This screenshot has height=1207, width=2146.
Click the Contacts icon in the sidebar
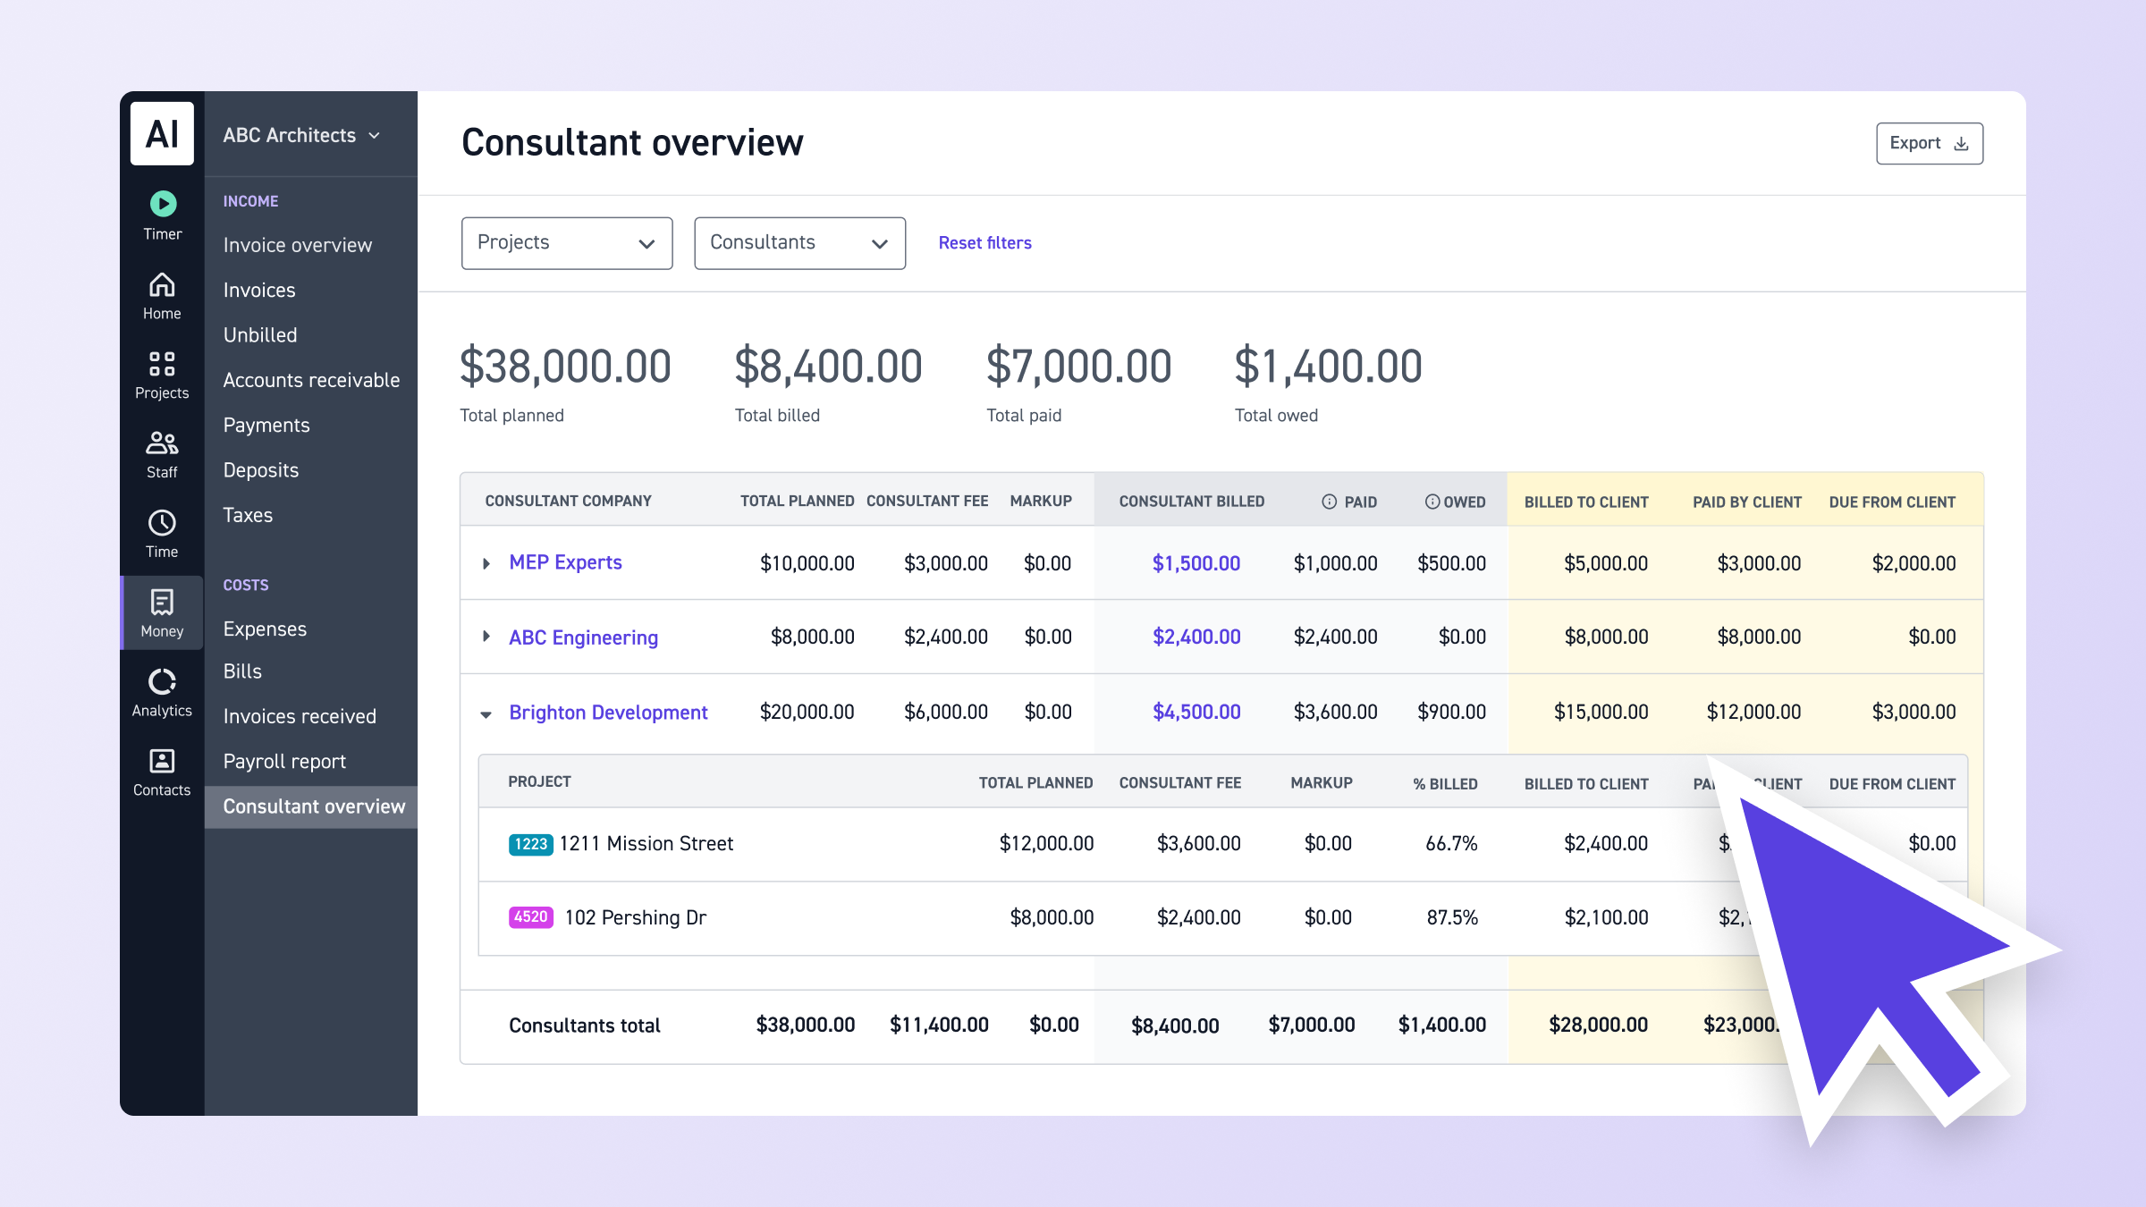[161, 760]
